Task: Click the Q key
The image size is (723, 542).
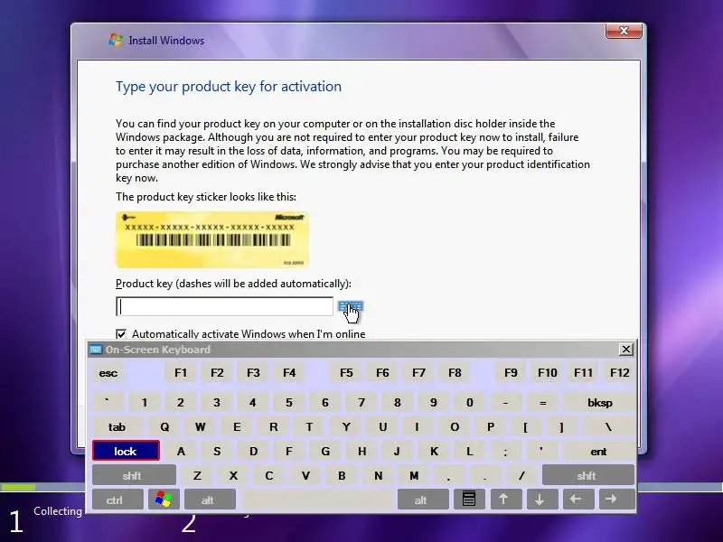Action: coord(164,426)
